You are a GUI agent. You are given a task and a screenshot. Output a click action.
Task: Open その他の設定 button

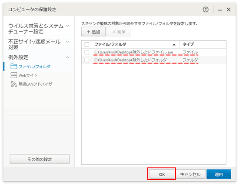(x=40, y=159)
